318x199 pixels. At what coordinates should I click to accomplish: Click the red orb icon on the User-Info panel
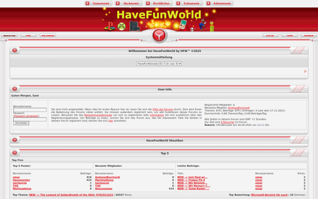15,89
